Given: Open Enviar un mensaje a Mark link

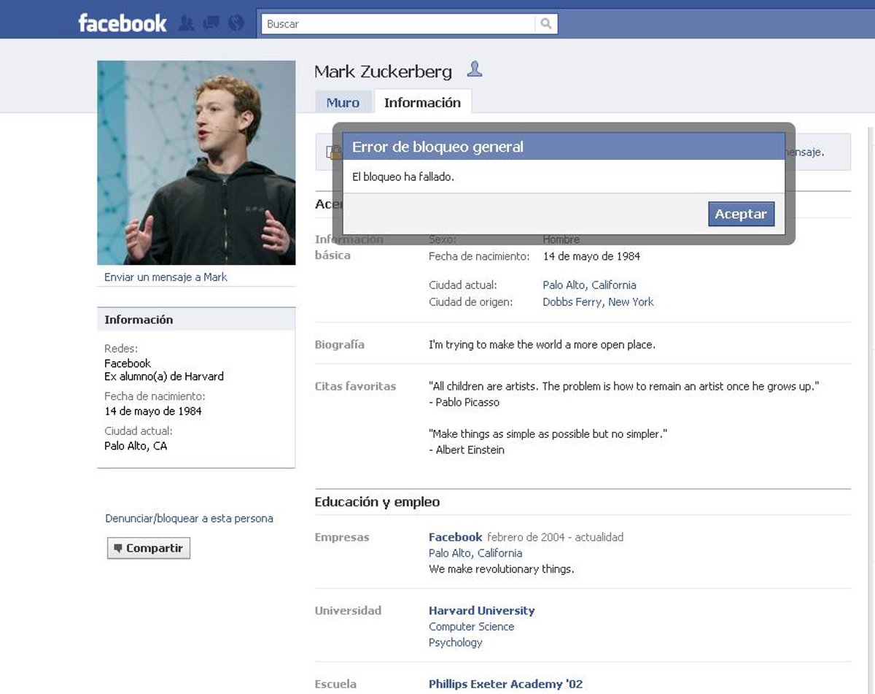Looking at the screenshot, I should tap(166, 277).
